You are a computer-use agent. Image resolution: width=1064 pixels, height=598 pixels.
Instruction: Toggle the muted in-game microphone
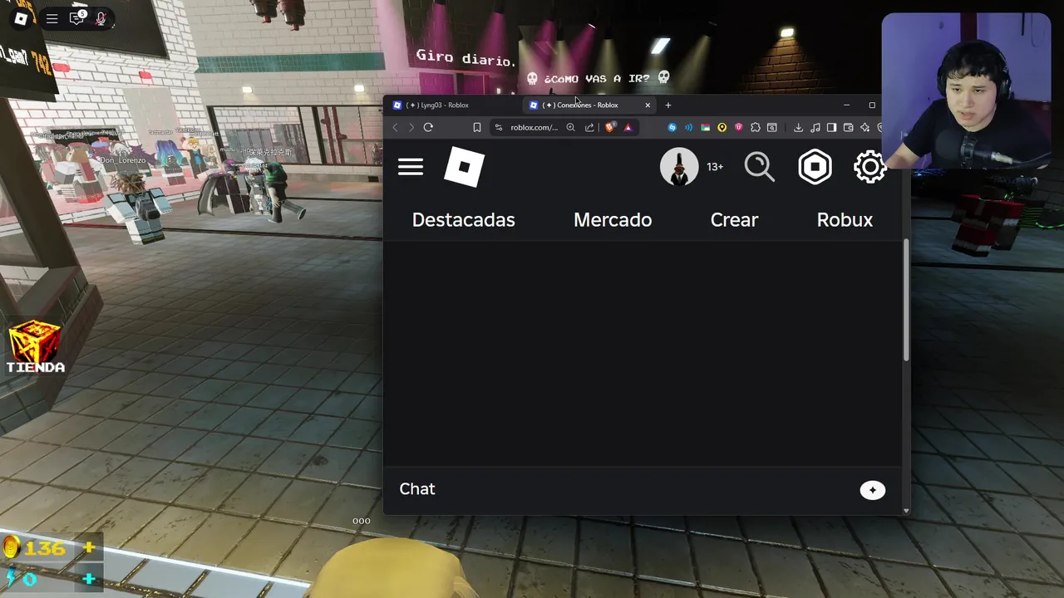[x=101, y=18]
